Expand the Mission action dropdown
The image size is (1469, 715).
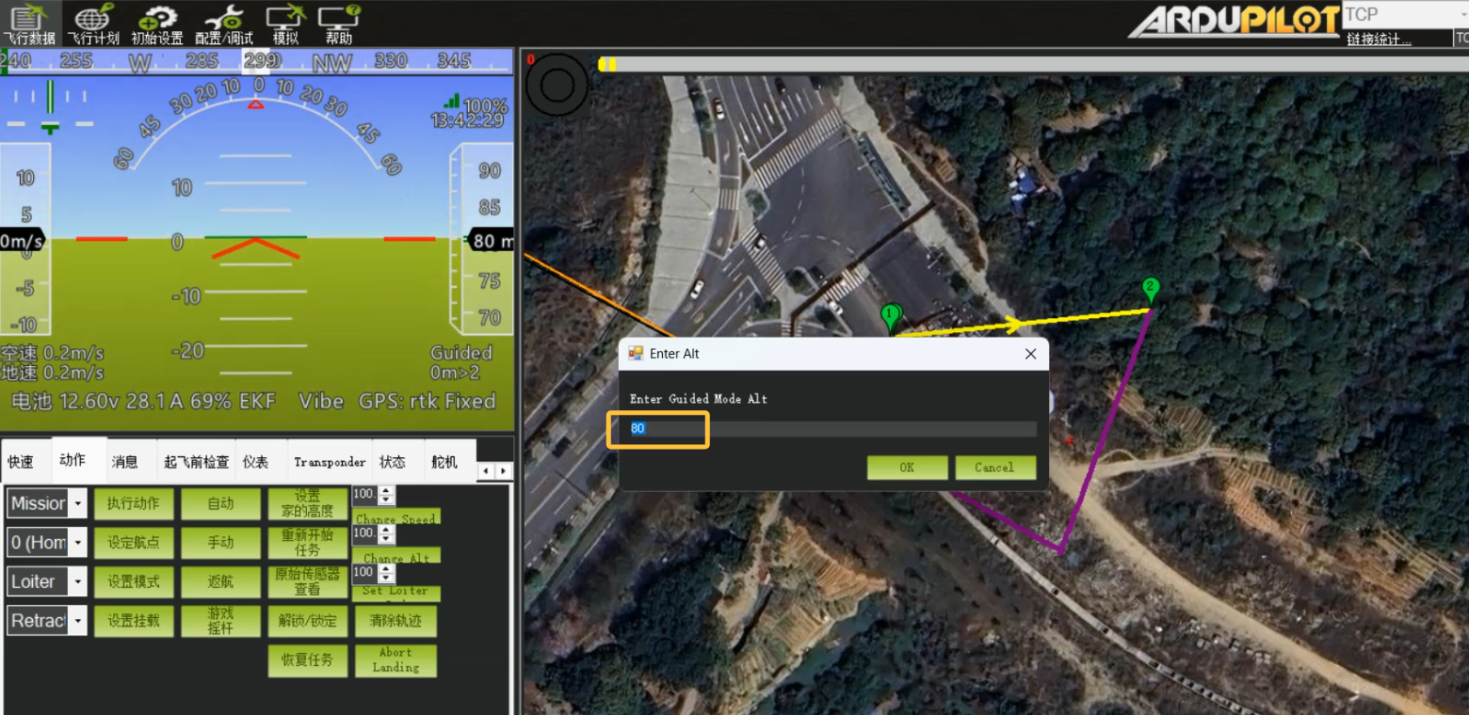pos(78,504)
